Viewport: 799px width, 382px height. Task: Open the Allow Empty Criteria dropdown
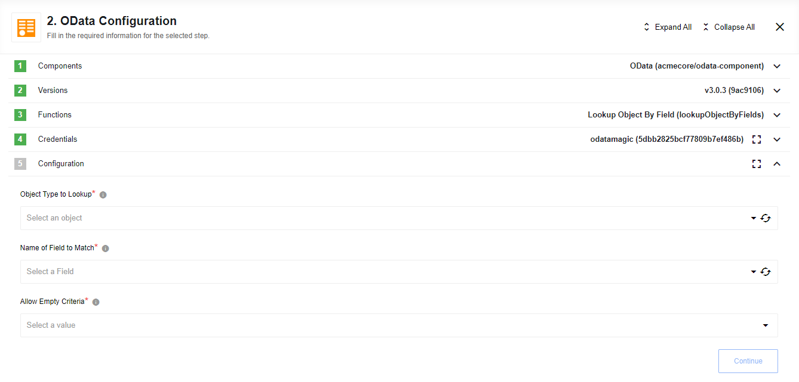click(765, 325)
